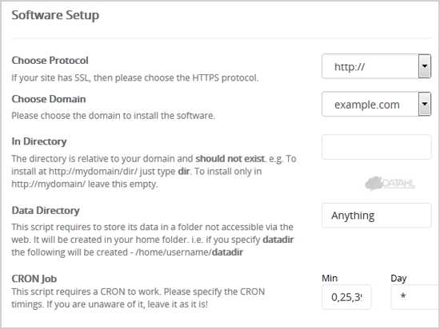Click the In Directory label
Image resolution: width=440 pixels, height=329 pixels.
[x=39, y=141]
